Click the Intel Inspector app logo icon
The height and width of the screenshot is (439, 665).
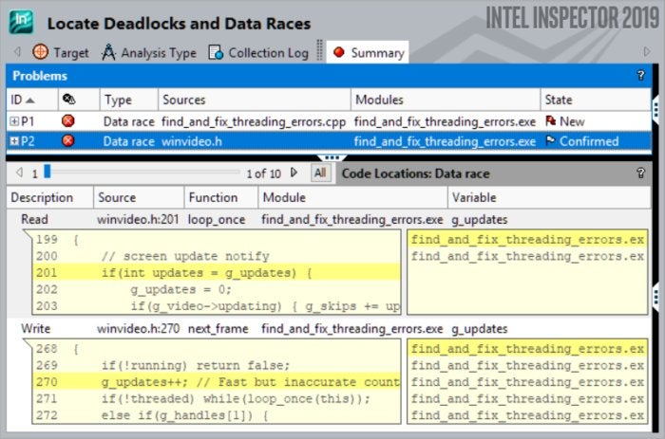coord(21,22)
